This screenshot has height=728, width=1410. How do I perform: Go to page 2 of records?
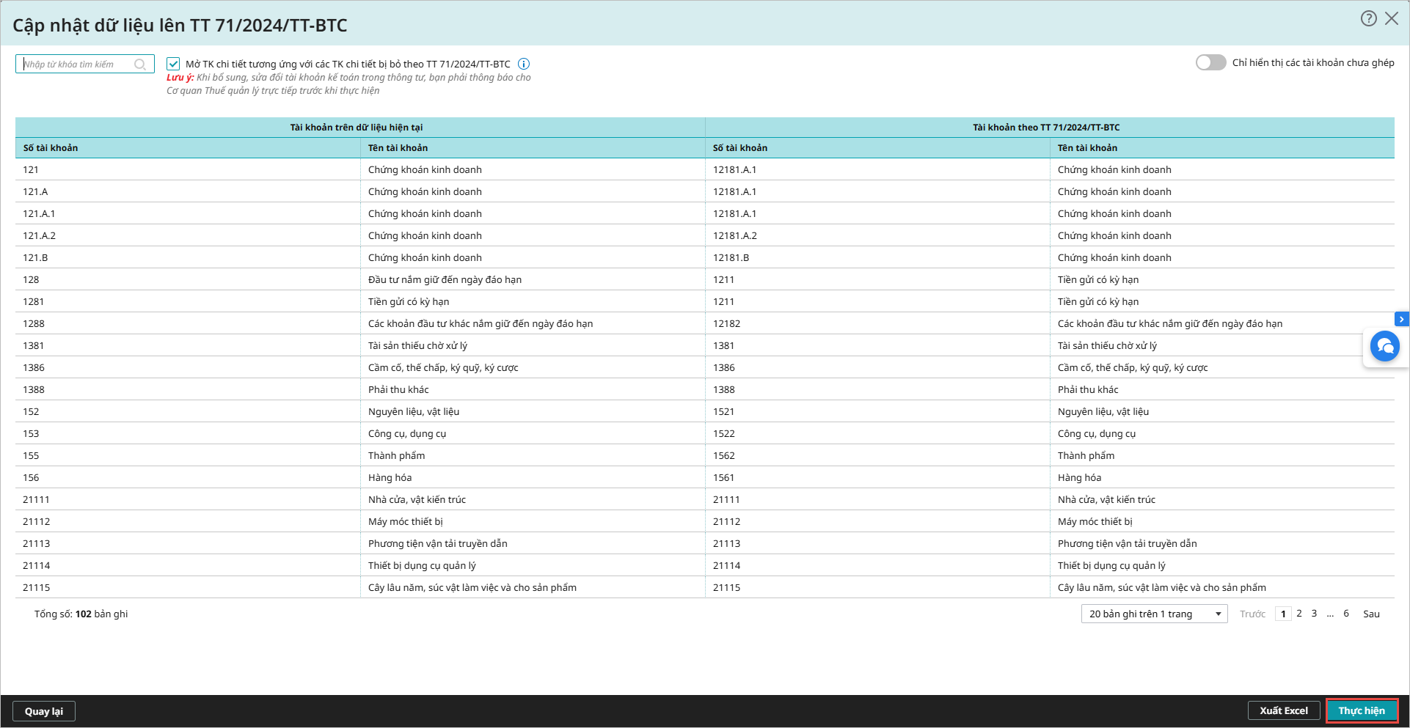(1299, 614)
